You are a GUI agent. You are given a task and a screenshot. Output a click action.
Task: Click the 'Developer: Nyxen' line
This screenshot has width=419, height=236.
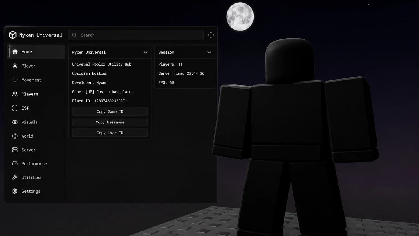90,82
